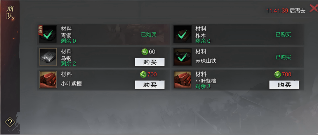Click jade coin icon in right 小叶紫檀 row

[x=278, y=75]
